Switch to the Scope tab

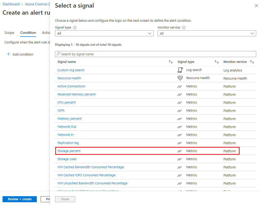click(x=9, y=33)
